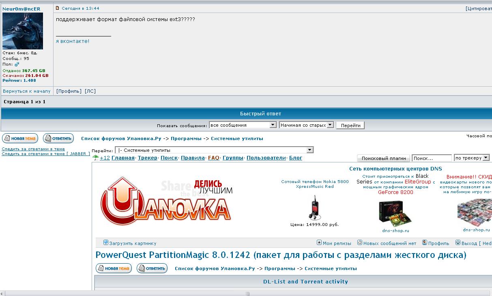Click the [ЛС] private message link
This screenshot has width=492, height=296.
(90, 91)
